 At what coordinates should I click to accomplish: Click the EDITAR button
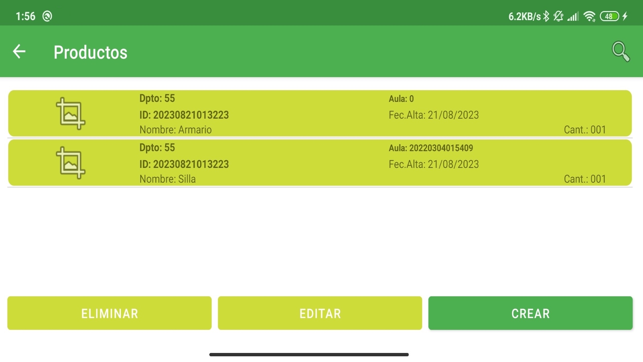320,313
